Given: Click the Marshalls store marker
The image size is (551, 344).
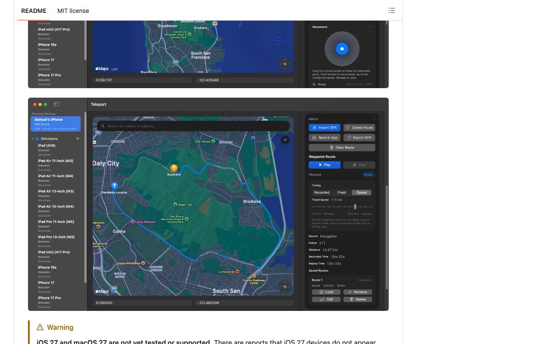Looking at the screenshot, I should click(99, 227).
